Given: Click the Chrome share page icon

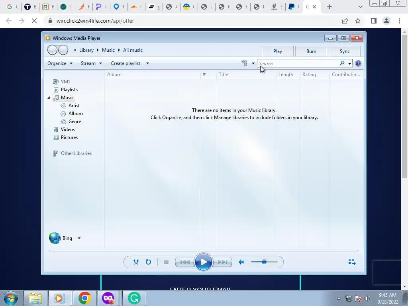Looking at the screenshot, I should click(x=345, y=21).
